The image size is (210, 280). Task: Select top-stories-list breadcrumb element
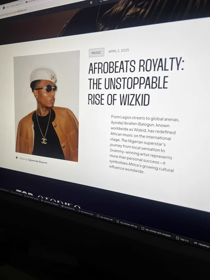68,208
